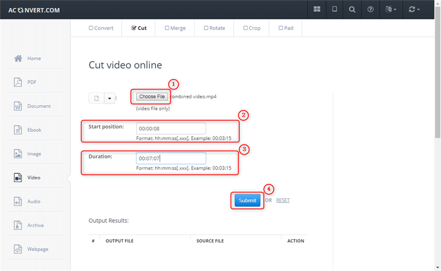
Task: Click the page vertical scrollbar
Action: click(437, 110)
